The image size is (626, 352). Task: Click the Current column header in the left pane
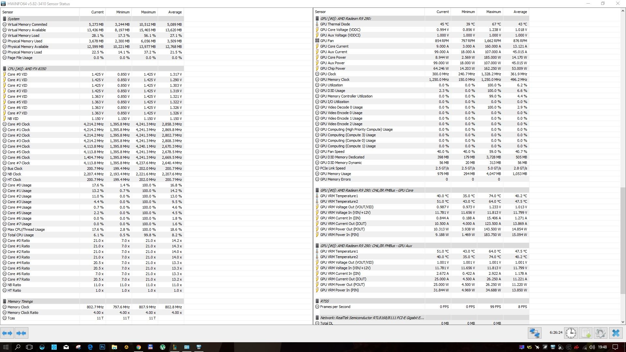pyautogui.click(x=93, y=12)
